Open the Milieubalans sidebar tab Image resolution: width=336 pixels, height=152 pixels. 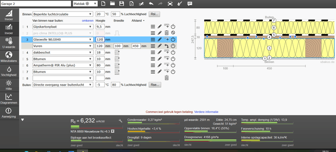[9, 57]
